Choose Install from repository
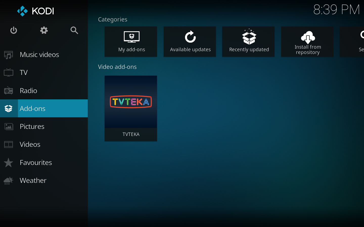Image resolution: width=364 pixels, height=227 pixels. (x=307, y=42)
